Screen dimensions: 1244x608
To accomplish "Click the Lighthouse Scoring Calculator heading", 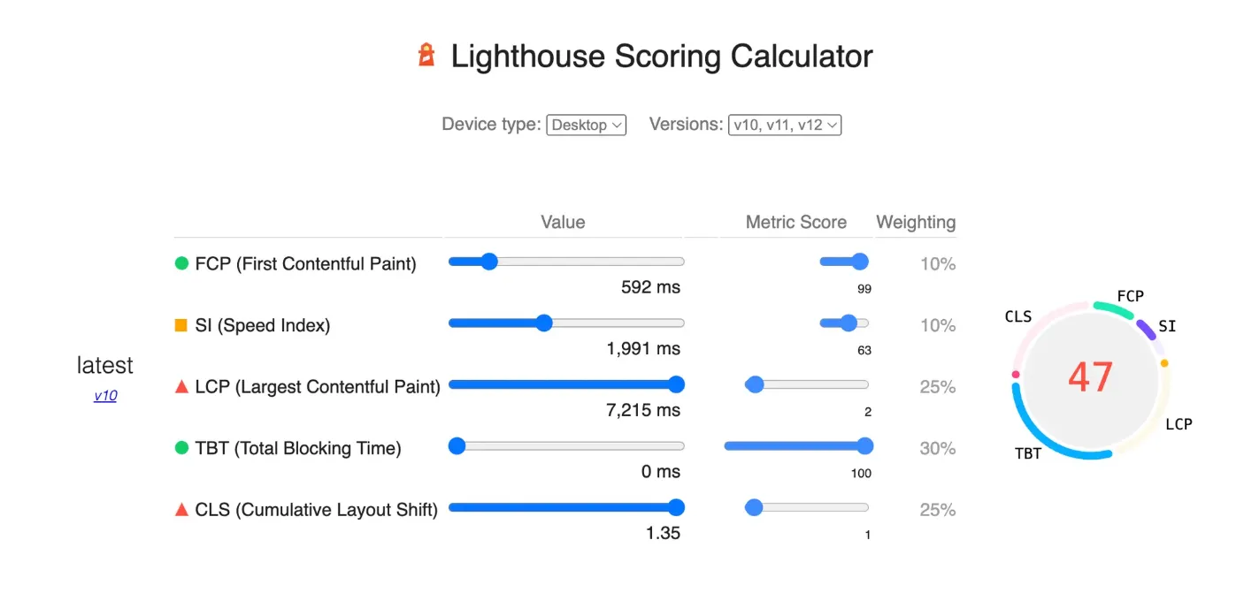I will [661, 57].
